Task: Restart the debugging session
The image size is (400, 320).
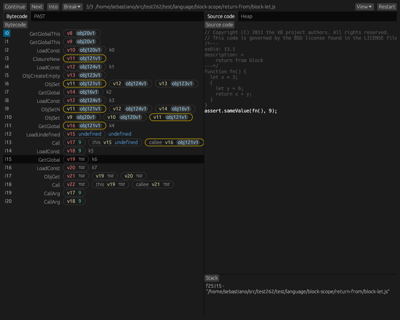Action: pyautogui.click(x=386, y=6)
